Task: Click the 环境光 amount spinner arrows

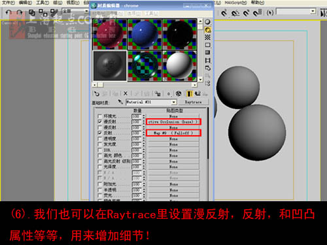Action: click(144, 116)
